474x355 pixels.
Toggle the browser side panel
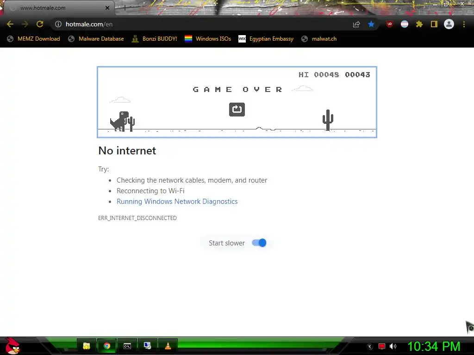[x=434, y=24]
